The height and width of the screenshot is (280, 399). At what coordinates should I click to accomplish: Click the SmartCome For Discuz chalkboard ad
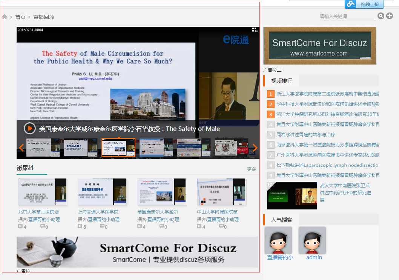(319, 46)
